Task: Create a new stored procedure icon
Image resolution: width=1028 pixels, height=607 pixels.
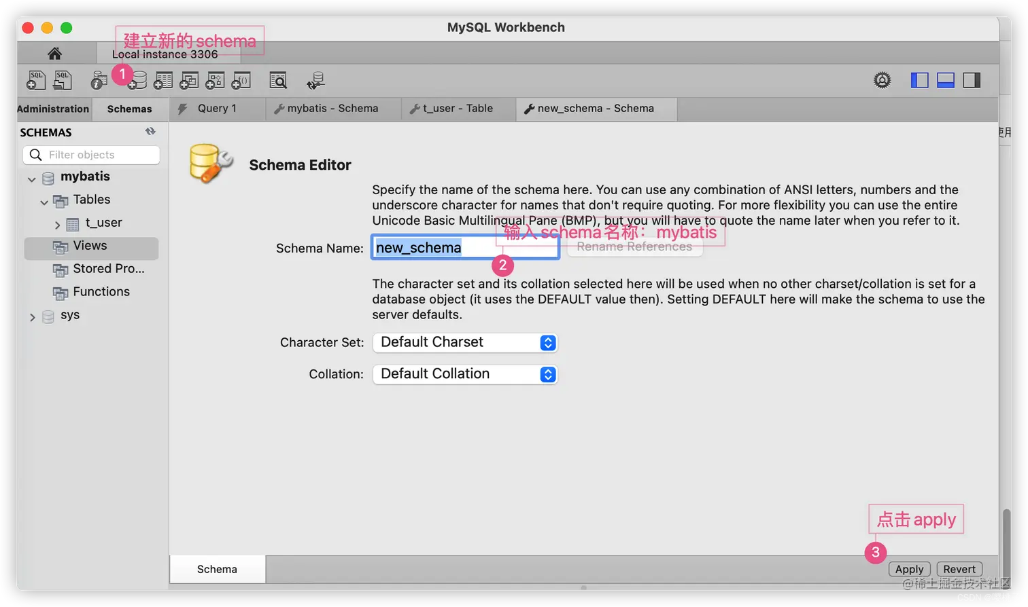Action: click(215, 81)
